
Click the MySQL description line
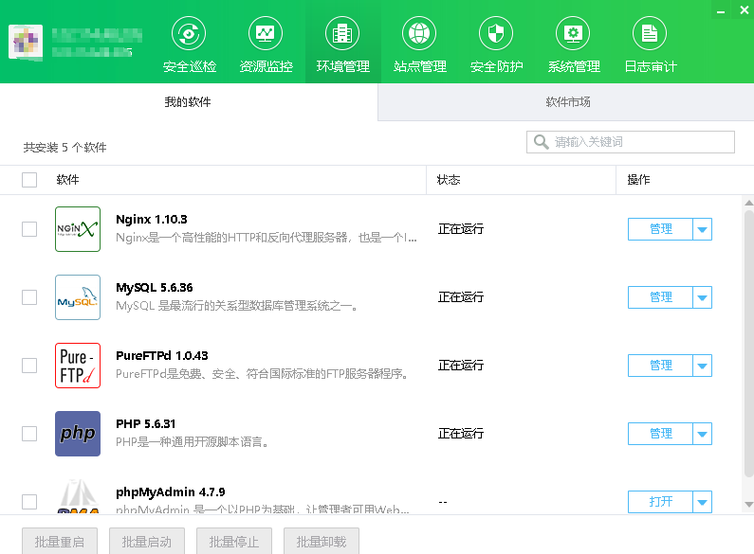(x=237, y=306)
